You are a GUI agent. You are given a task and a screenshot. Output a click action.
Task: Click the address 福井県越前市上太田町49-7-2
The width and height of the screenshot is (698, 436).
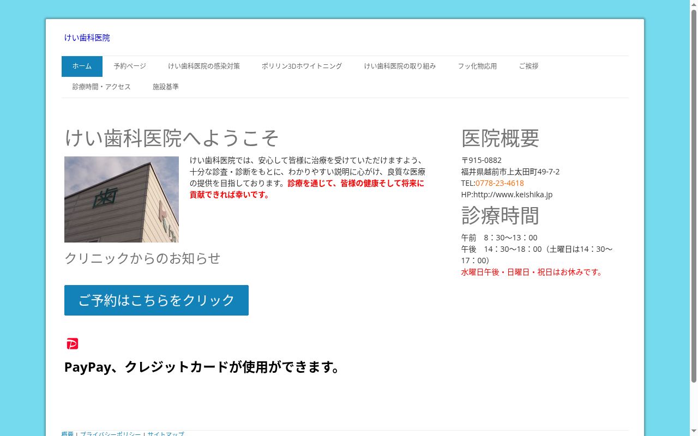(x=510, y=172)
